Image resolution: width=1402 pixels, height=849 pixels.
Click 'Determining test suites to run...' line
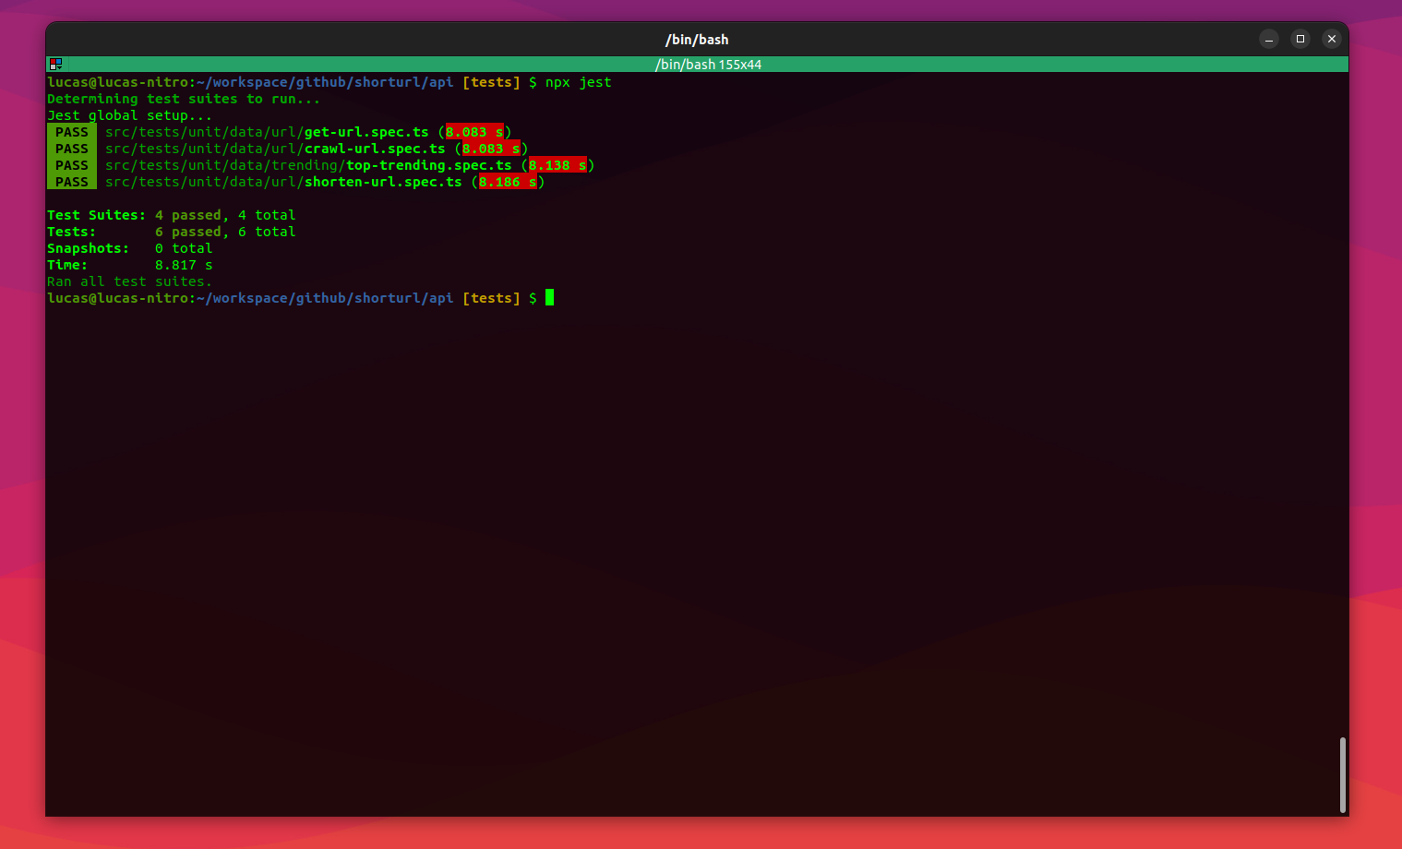tap(184, 99)
